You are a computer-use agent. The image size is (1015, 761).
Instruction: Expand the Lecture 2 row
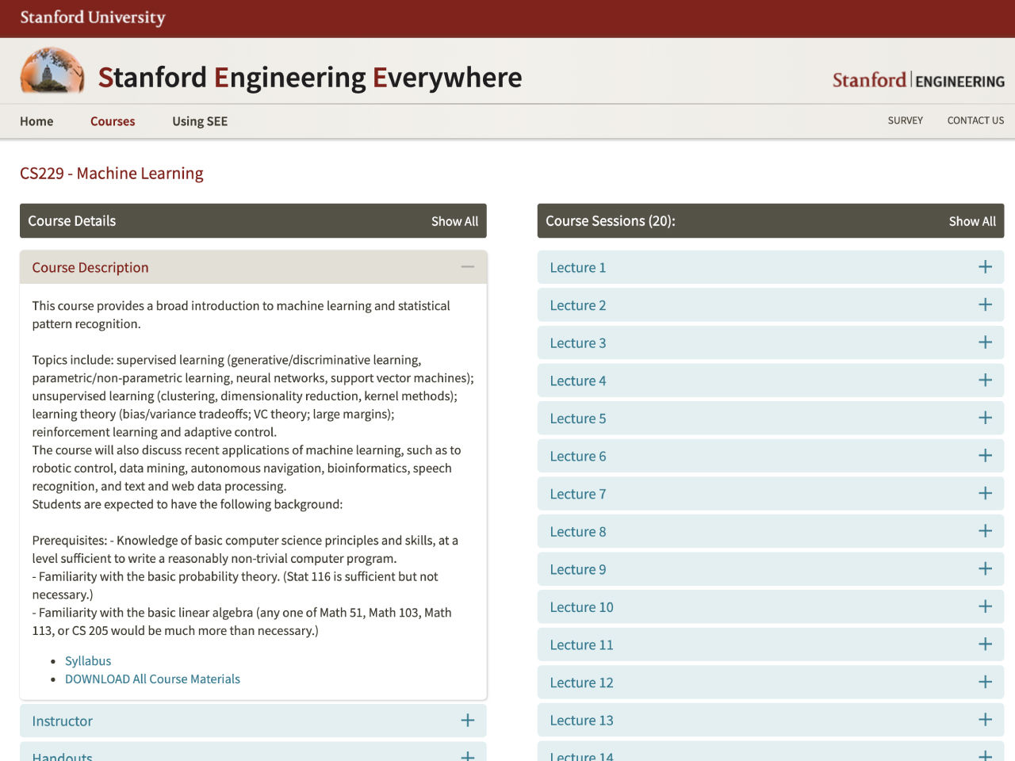771,305
